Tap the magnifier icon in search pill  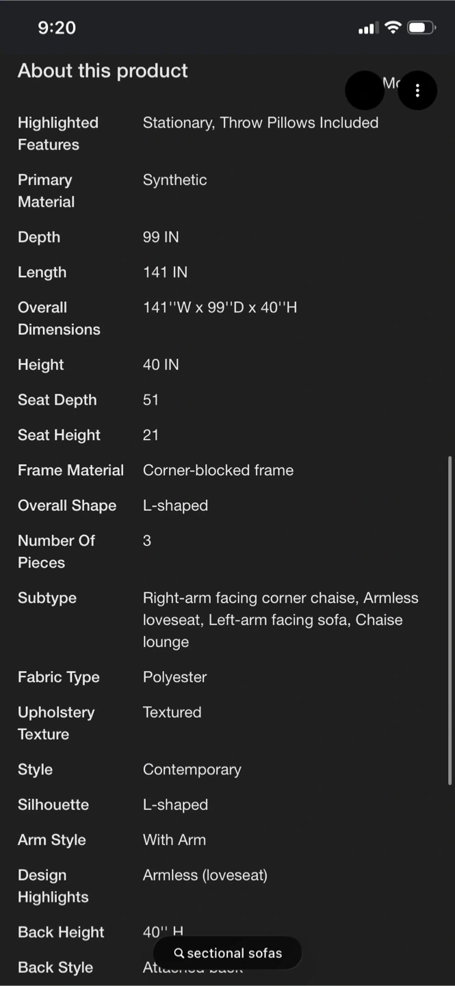pos(179,953)
